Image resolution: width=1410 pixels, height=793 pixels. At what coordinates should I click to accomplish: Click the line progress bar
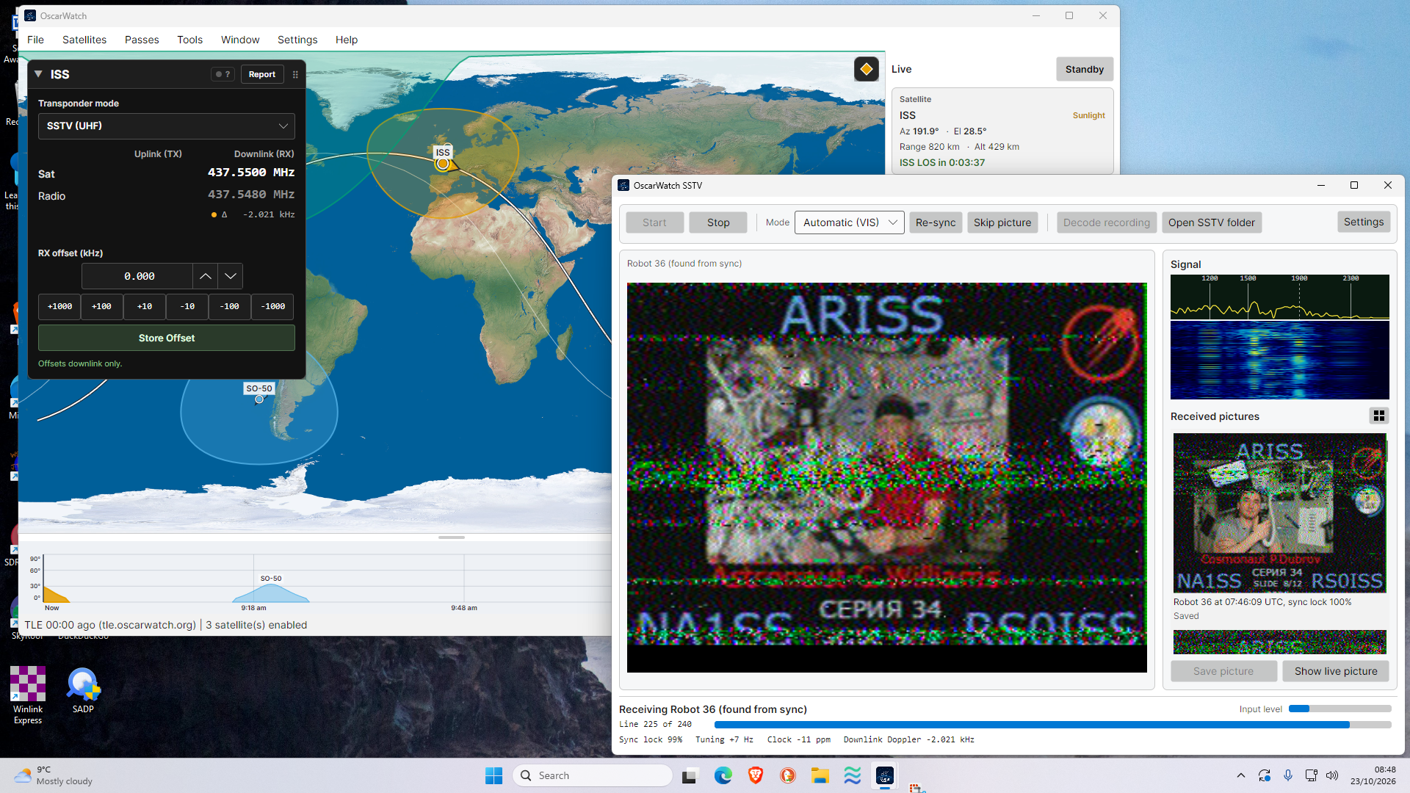coord(1052,725)
